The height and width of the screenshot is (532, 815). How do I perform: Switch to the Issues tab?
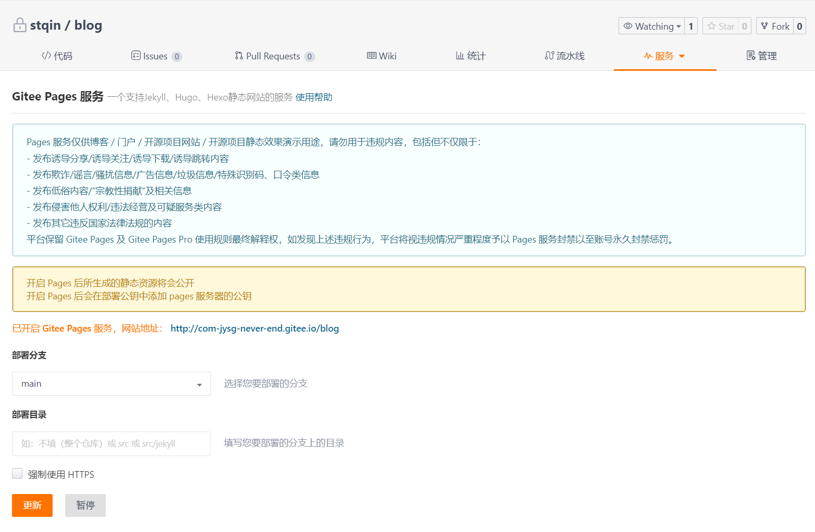tap(156, 56)
